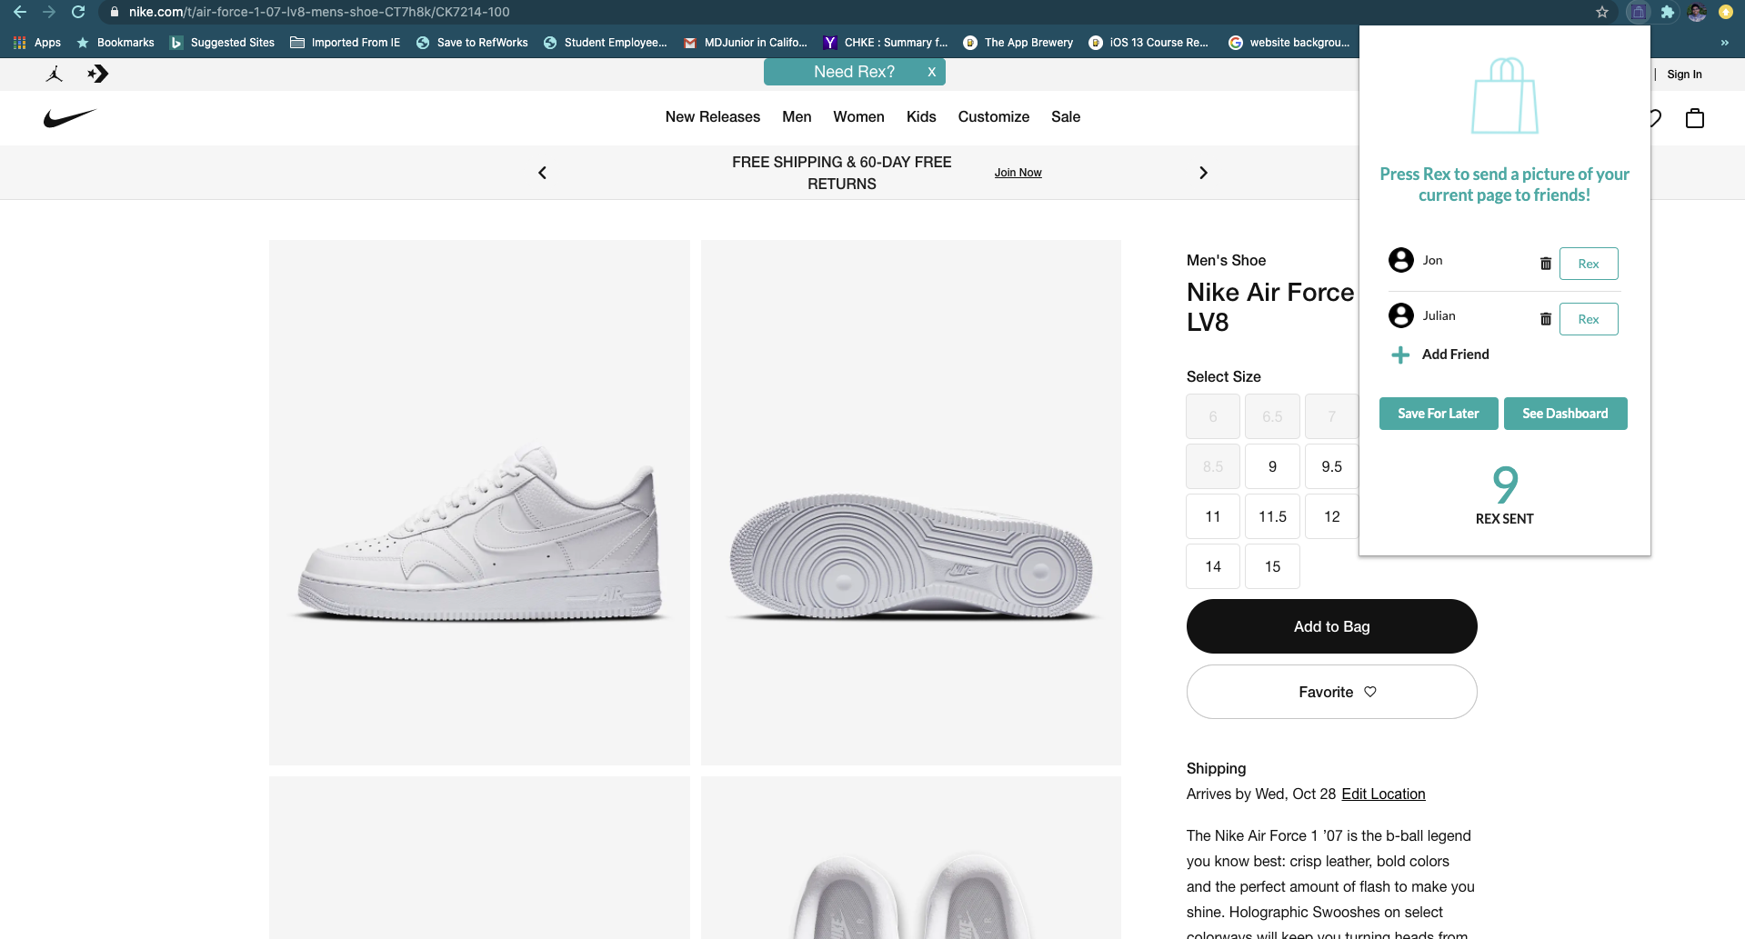Show next promo banner message

(x=1203, y=173)
